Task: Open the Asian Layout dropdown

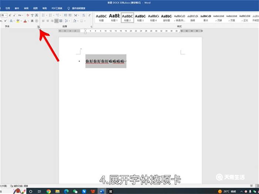Action: pos(76,16)
